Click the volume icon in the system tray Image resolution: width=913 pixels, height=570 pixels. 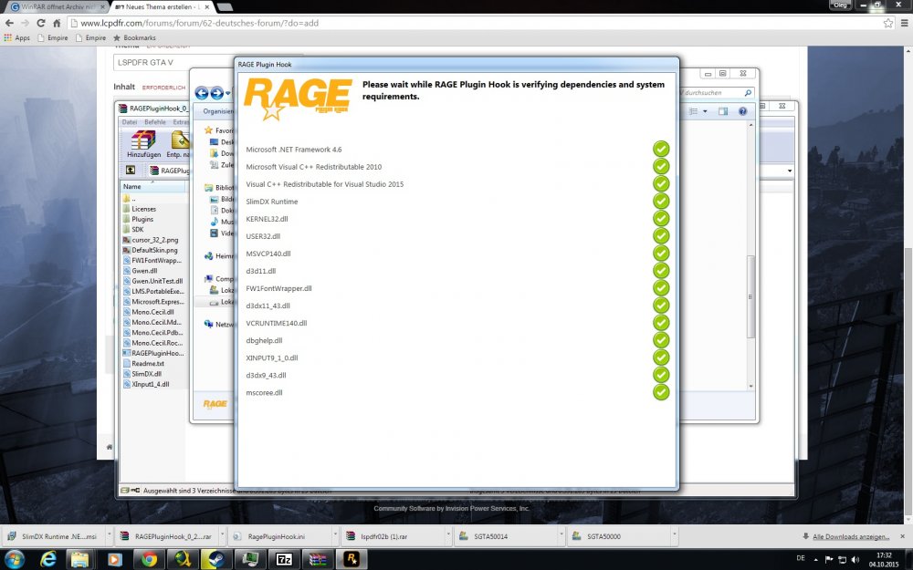tap(855, 560)
